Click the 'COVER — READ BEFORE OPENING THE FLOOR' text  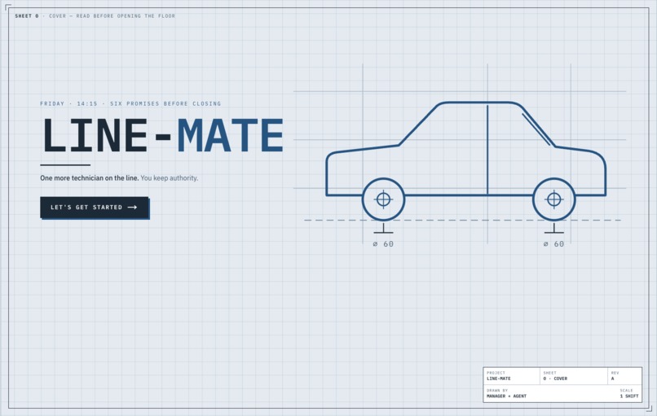click(112, 16)
